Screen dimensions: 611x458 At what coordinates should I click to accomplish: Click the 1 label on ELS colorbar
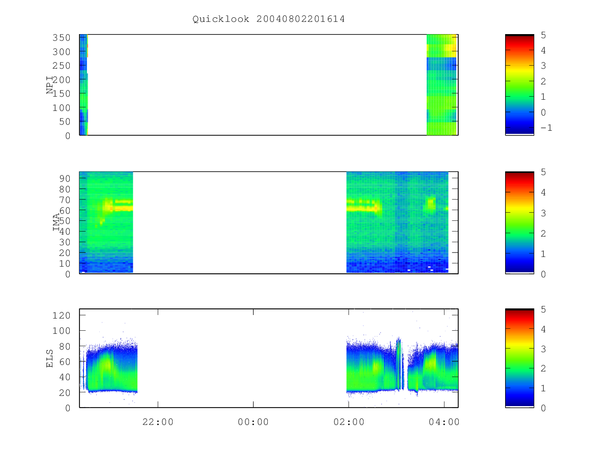(543, 388)
